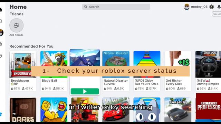The height and width of the screenshot is (124, 221).
Task: Open the Blade Ball thumbnail
Action: (54, 64)
